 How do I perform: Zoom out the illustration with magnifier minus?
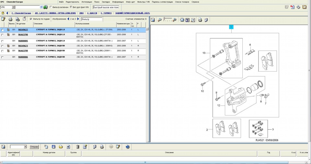coord(159,20)
